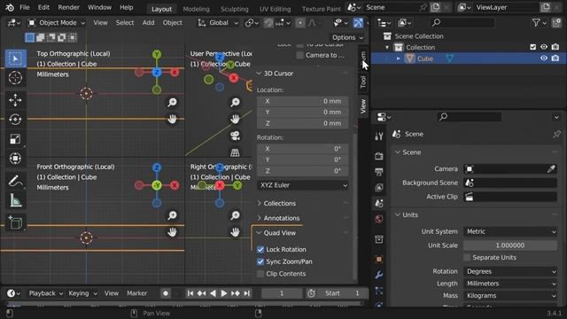Switch perspective/orthographic grid gizmo
Screen dimensions: 567x319
[x=235, y=152]
